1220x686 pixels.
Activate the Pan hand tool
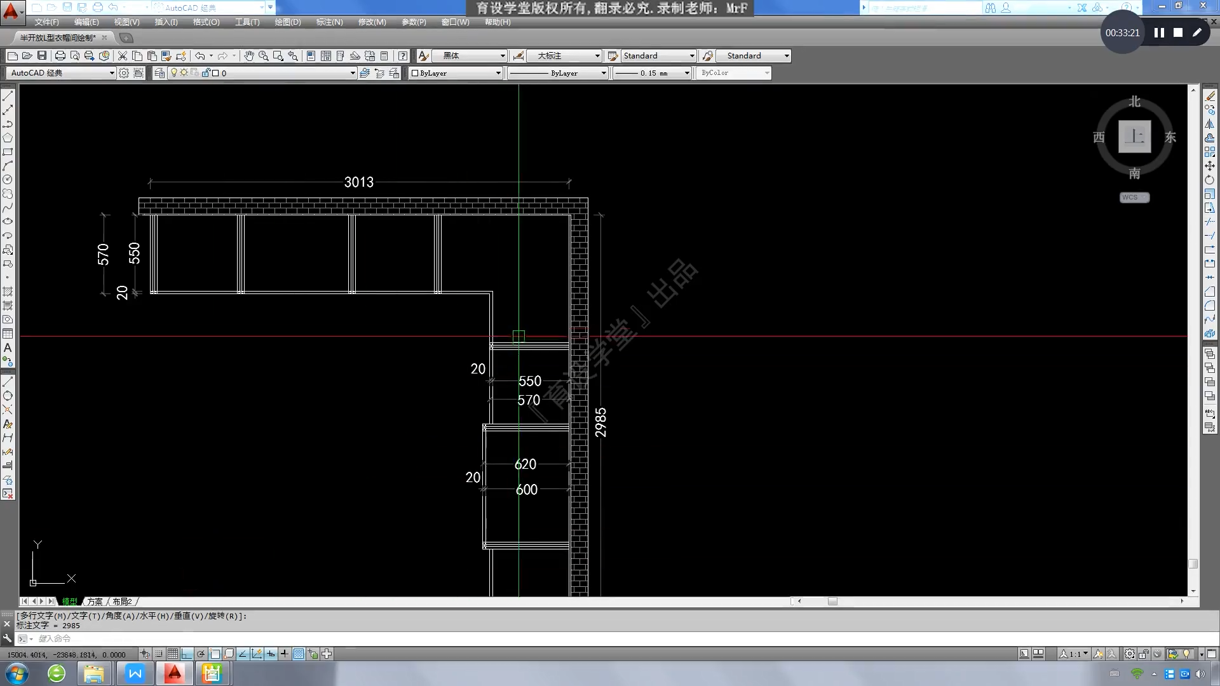248,56
